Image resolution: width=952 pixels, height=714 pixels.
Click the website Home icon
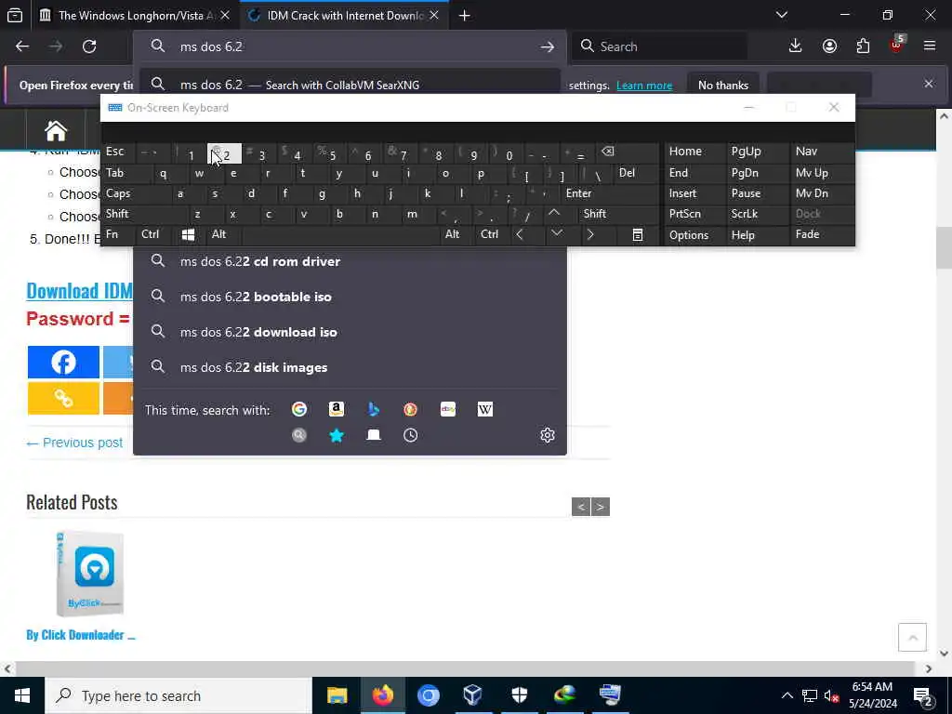[55, 130]
